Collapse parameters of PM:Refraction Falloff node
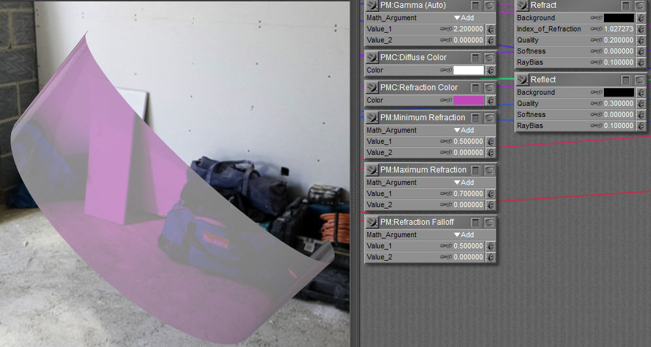This screenshot has height=347, width=651. click(476, 222)
